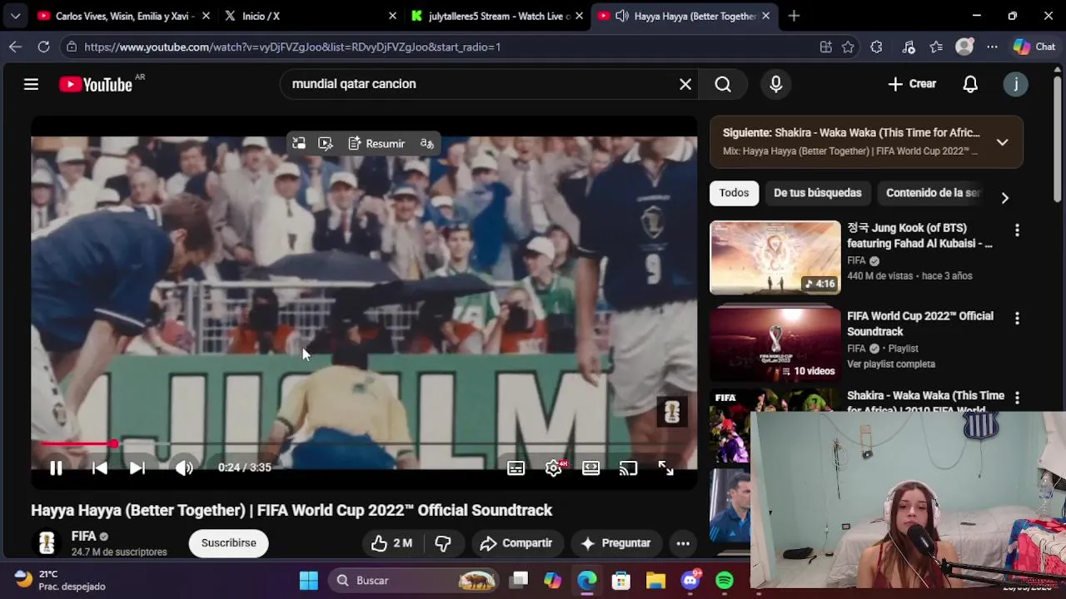Open options for the Official Soundtrack playlist
The width and height of the screenshot is (1066, 599).
coord(1017,318)
